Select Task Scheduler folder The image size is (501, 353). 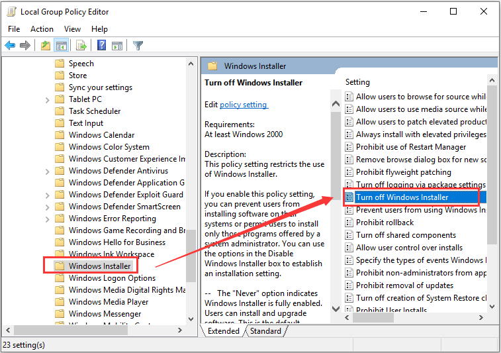point(95,111)
